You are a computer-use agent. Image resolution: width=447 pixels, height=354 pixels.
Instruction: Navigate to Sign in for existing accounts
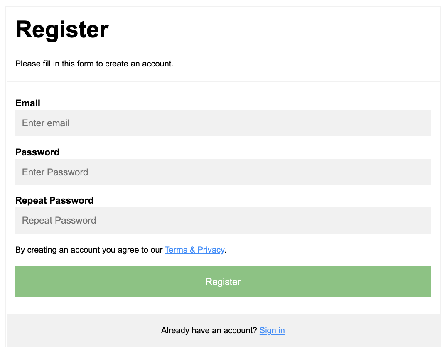[272, 330]
